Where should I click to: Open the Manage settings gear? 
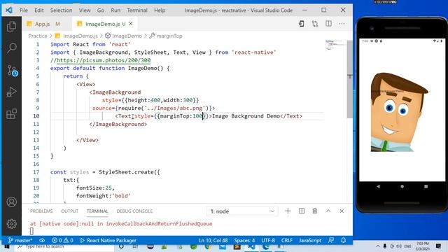pos(11,224)
